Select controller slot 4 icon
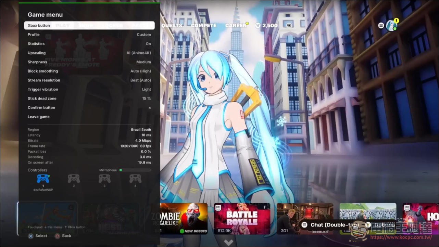The height and width of the screenshot is (247, 439). tap(135, 179)
